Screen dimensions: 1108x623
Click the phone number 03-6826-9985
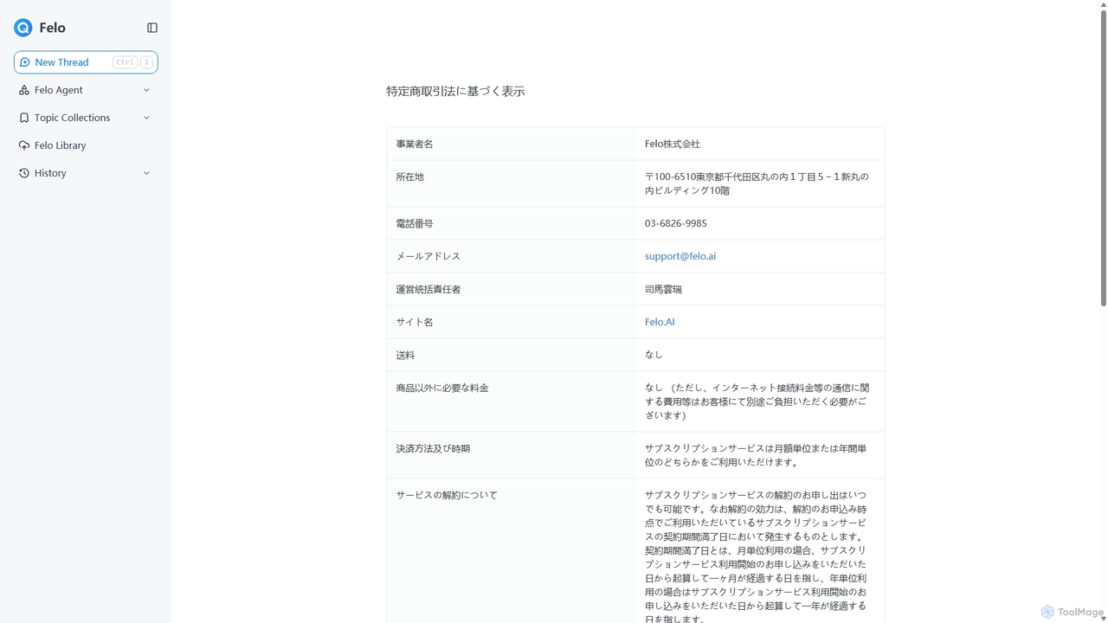676,223
